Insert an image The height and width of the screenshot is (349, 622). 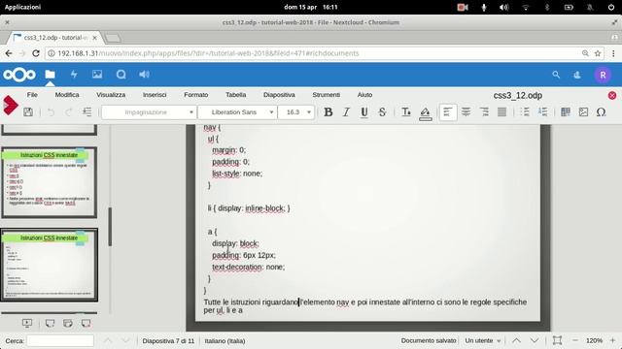(x=583, y=112)
